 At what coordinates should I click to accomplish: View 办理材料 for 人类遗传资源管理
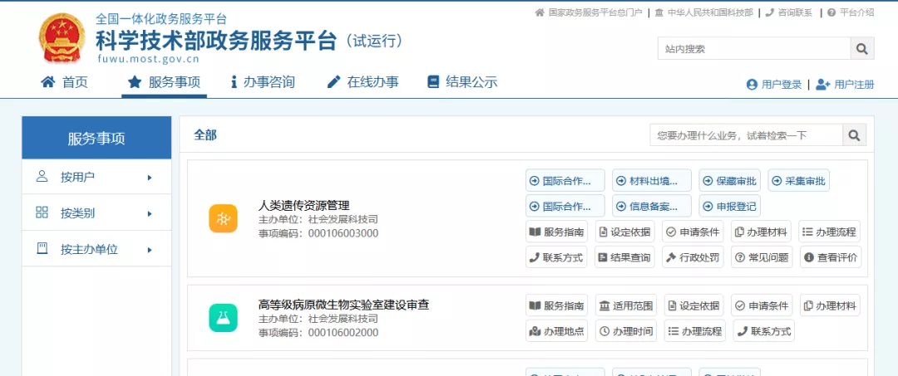tap(761, 232)
